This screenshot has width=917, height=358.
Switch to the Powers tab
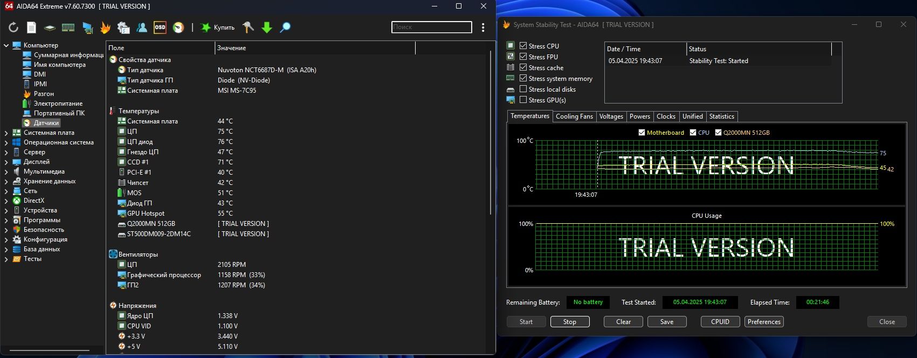639,116
